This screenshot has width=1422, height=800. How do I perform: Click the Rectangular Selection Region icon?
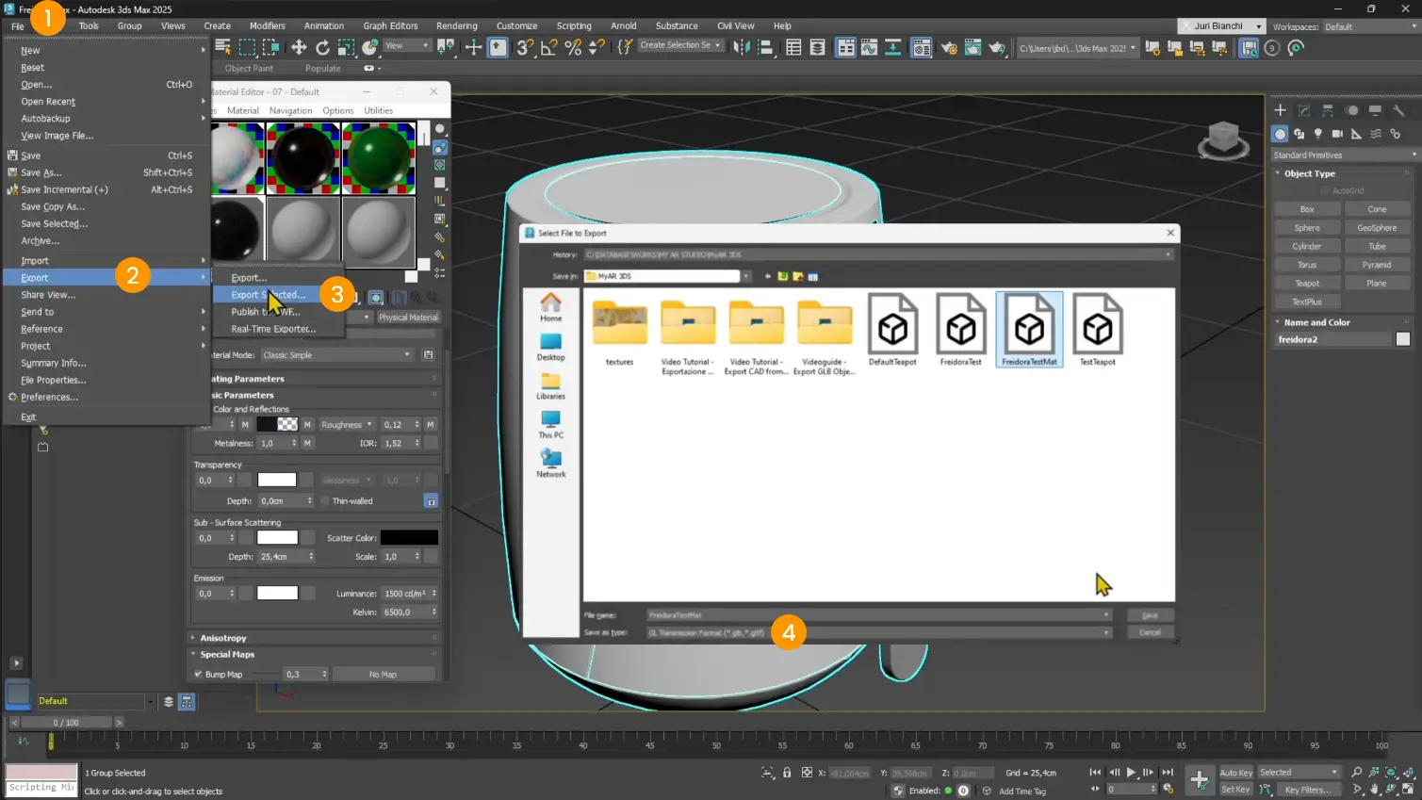tap(247, 47)
